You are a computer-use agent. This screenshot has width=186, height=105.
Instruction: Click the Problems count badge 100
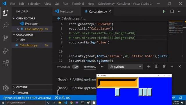click(76, 67)
